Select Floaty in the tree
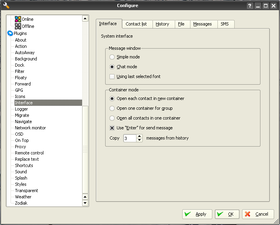 [x=21, y=78]
